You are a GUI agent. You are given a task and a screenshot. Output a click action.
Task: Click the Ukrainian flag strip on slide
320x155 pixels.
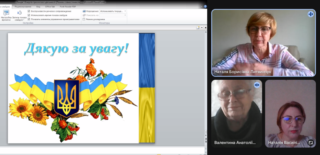click(147, 88)
